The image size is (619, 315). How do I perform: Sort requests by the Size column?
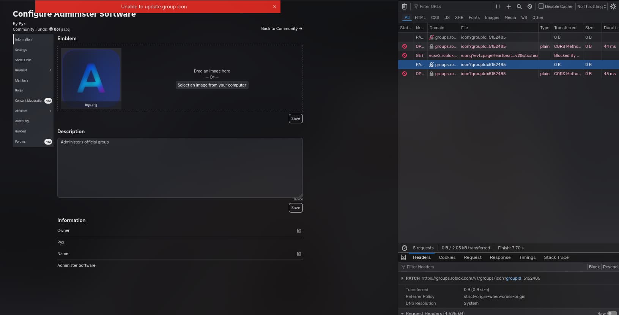592,28
